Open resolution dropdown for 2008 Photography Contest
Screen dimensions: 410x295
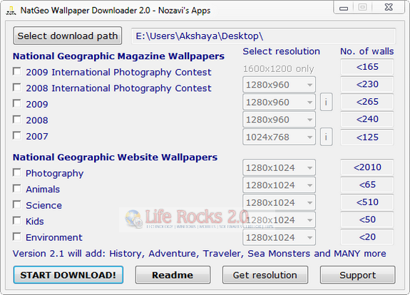[x=279, y=84]
